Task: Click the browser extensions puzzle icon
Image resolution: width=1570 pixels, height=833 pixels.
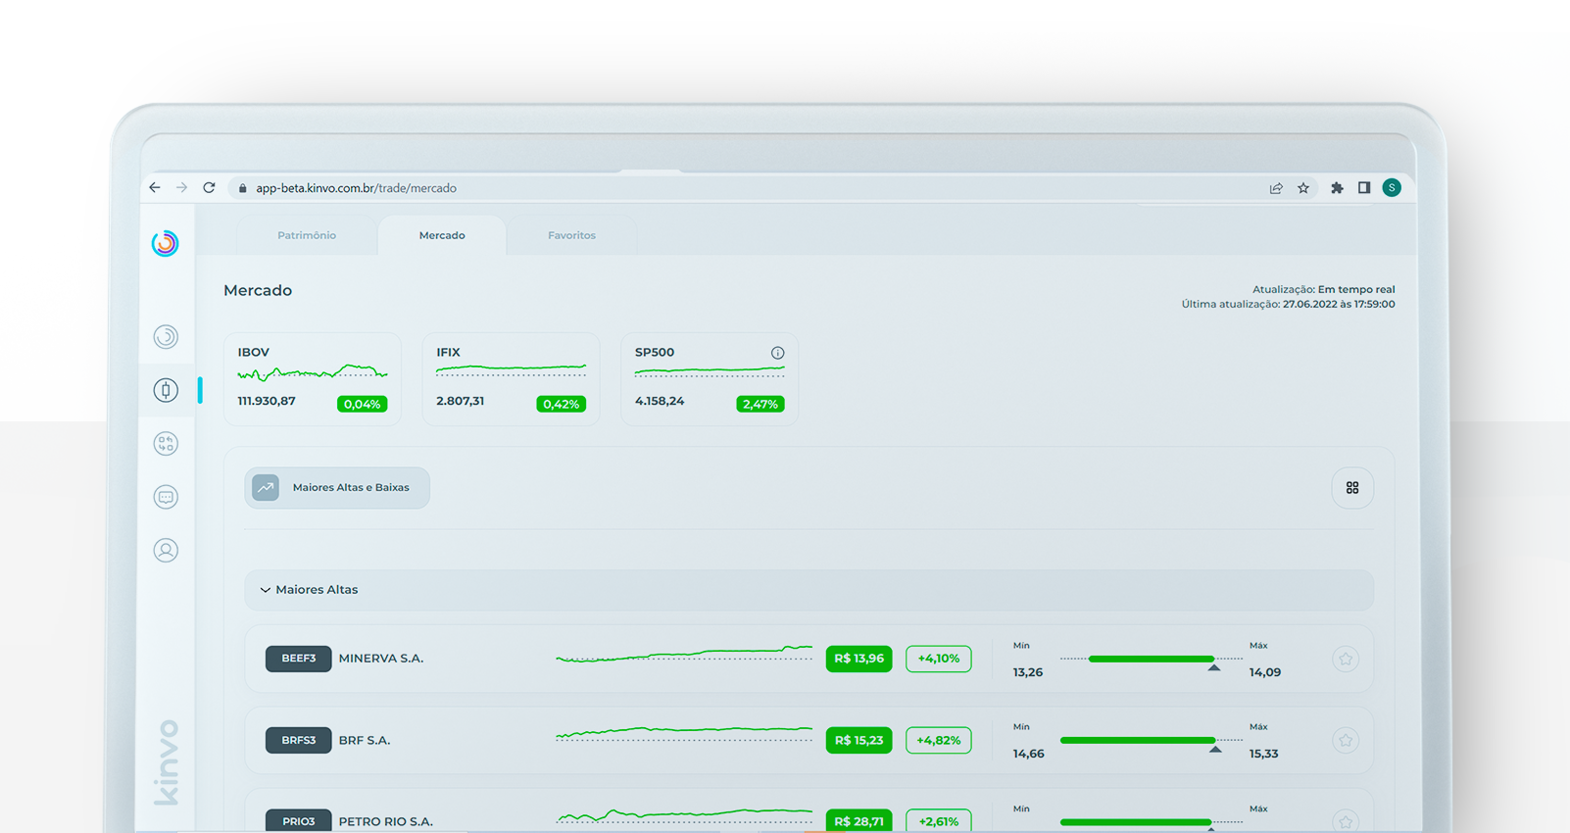Action: pyautogui.click(x=1336, y=188)
